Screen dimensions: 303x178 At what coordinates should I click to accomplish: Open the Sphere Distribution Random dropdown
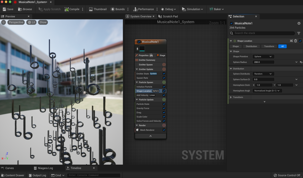pos(263,74)
